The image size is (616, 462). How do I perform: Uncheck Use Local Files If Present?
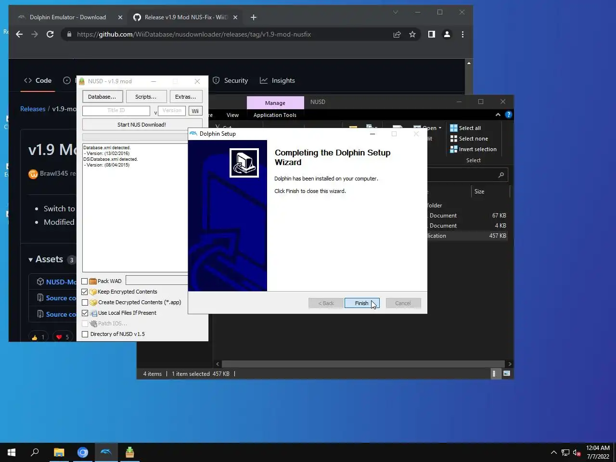[85, 313]
